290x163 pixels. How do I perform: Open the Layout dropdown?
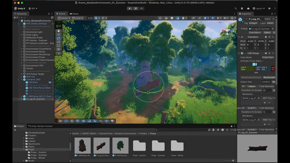[x=258, y=8]
